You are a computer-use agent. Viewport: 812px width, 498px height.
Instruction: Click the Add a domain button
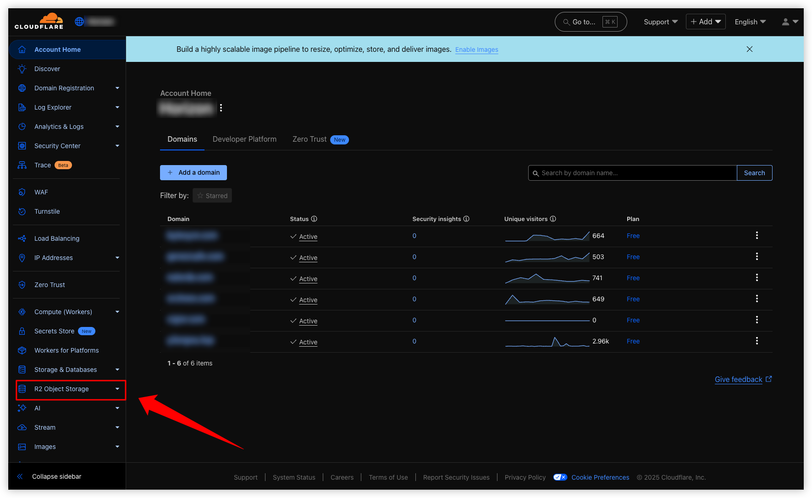pyautogui.click(x=193, y=172)
